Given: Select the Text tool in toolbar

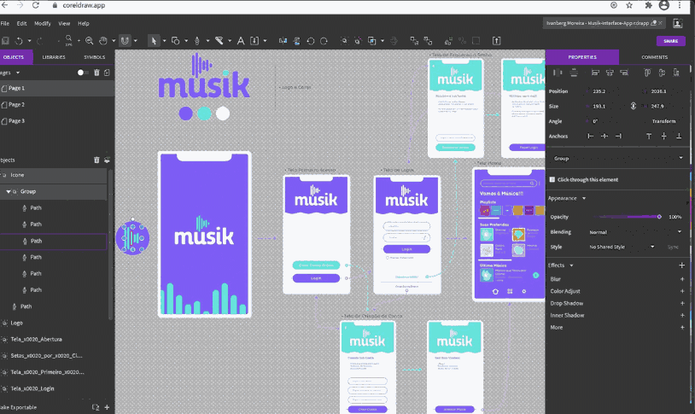Looking at the screenshot, I should pos(241,40).
